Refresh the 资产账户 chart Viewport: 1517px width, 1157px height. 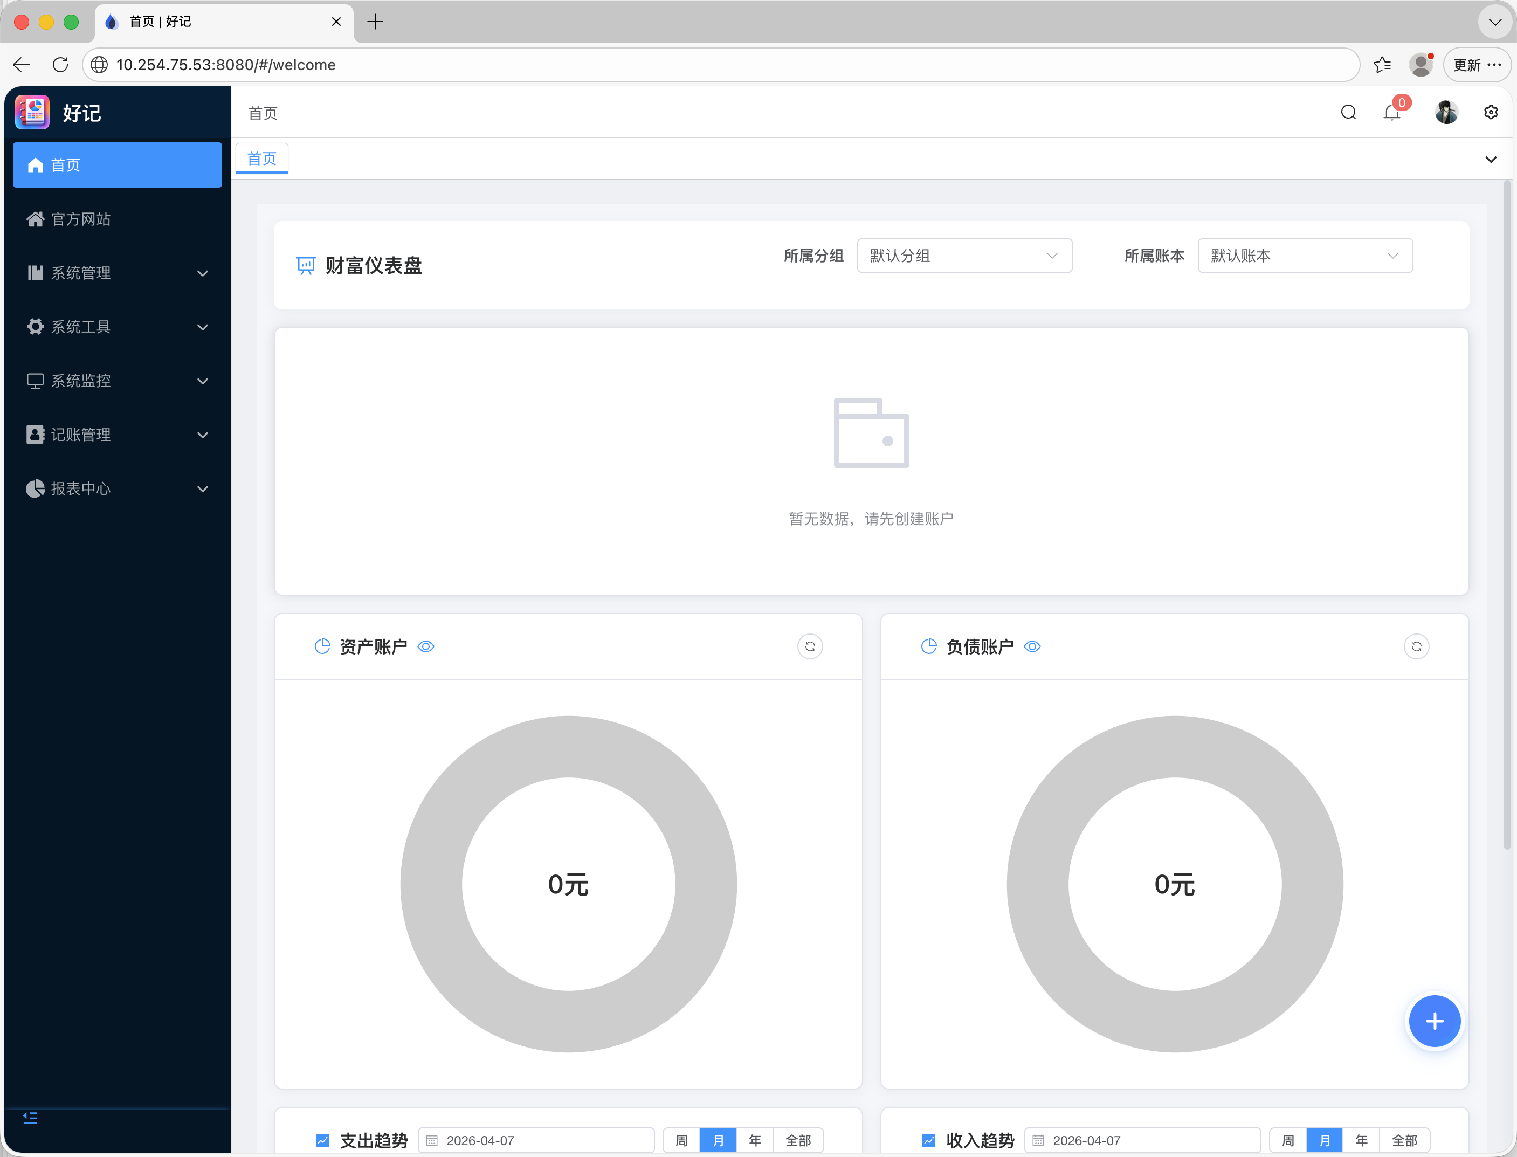point(810,646)
